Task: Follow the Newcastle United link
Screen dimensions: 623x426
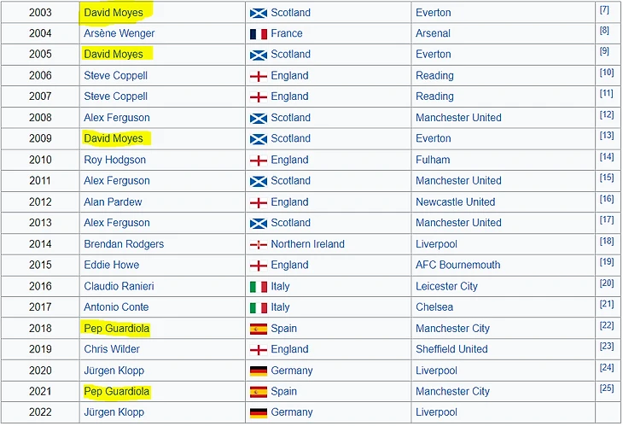Action: (455, 202)
